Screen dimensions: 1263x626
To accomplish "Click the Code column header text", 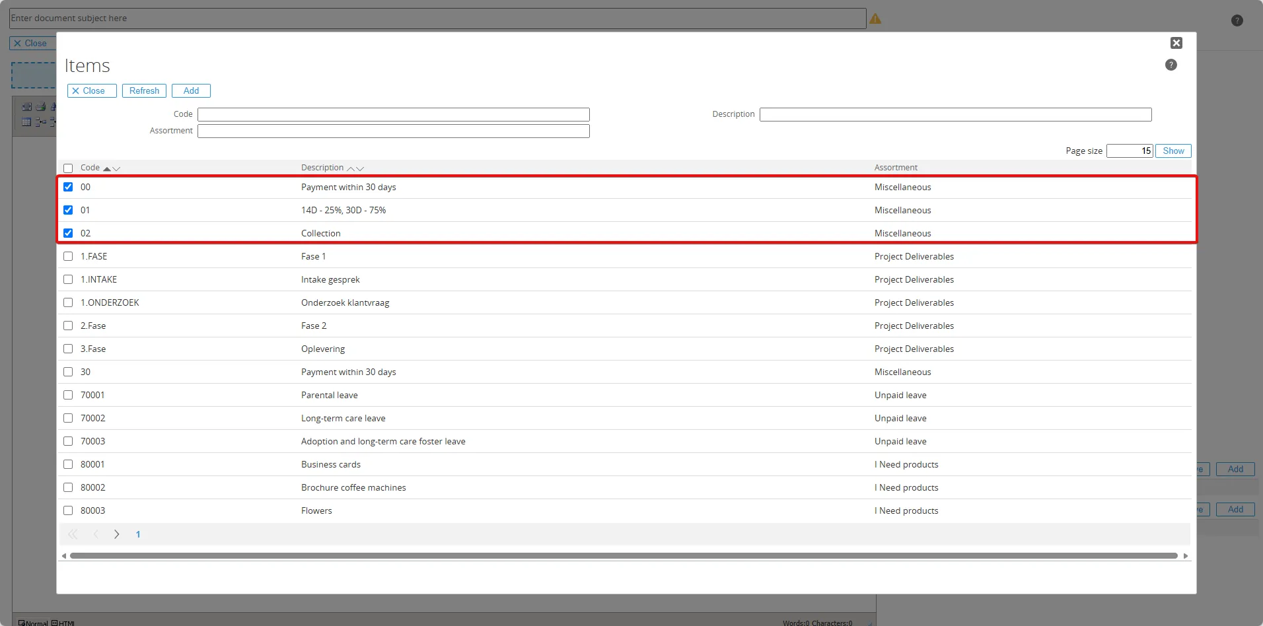I will point(90,168).
